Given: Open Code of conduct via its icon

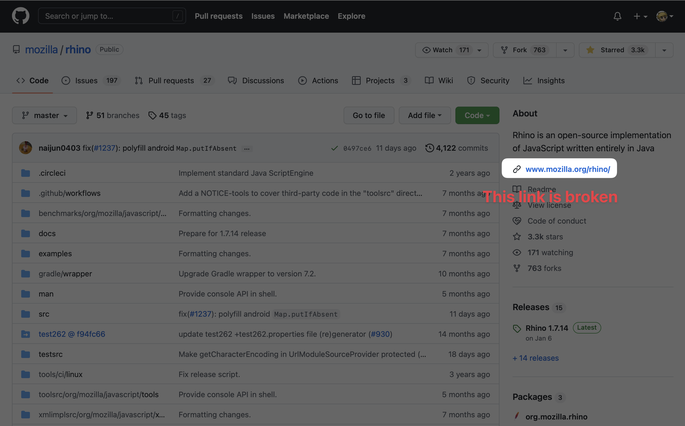Looking at the screenshot, I should coord(517,221).
